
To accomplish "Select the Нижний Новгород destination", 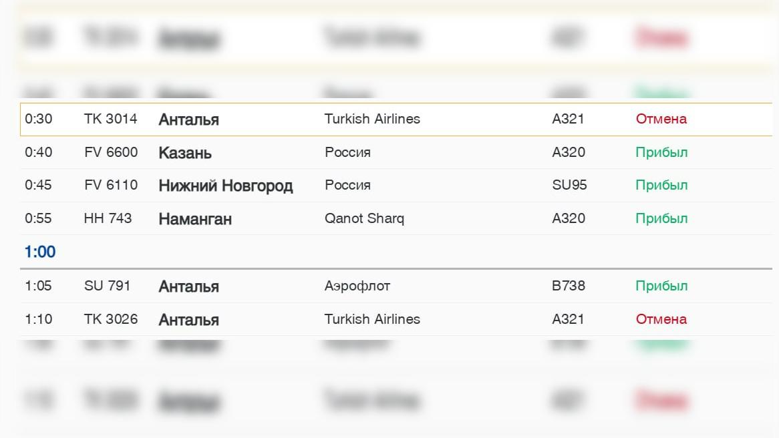I will click(x=225, y=186).
